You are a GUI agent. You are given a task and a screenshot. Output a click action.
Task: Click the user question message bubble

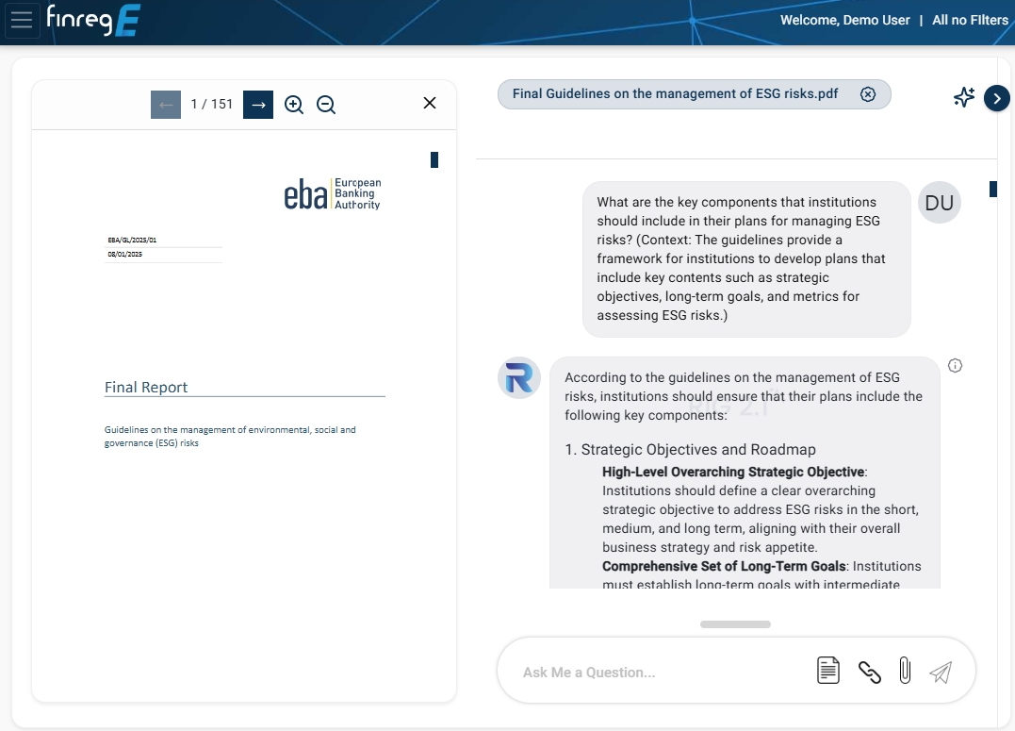(746, 258)
